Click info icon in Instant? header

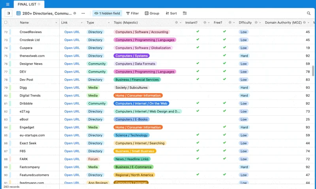point(205,22)
